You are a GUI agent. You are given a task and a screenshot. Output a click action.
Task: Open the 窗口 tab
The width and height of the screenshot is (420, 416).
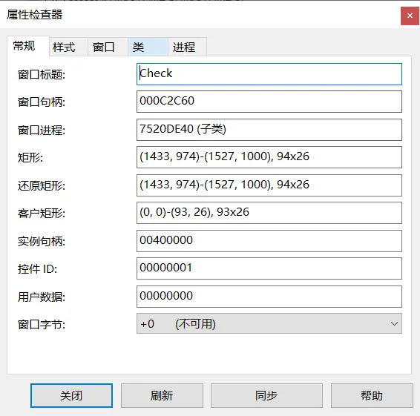tap(108, 47)
